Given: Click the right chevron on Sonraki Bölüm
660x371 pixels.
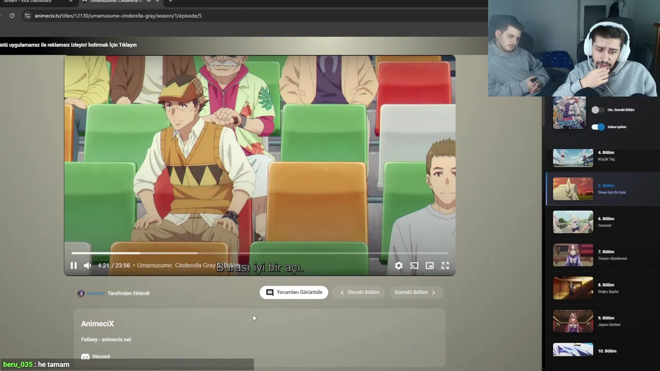Looking at the screenshot, I should point(433,293).
